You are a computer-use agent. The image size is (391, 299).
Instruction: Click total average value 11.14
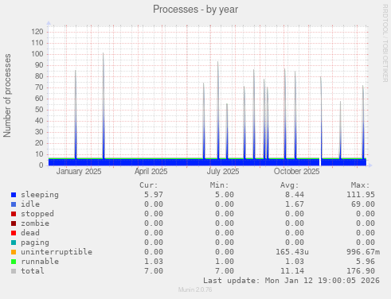point(292,271)
